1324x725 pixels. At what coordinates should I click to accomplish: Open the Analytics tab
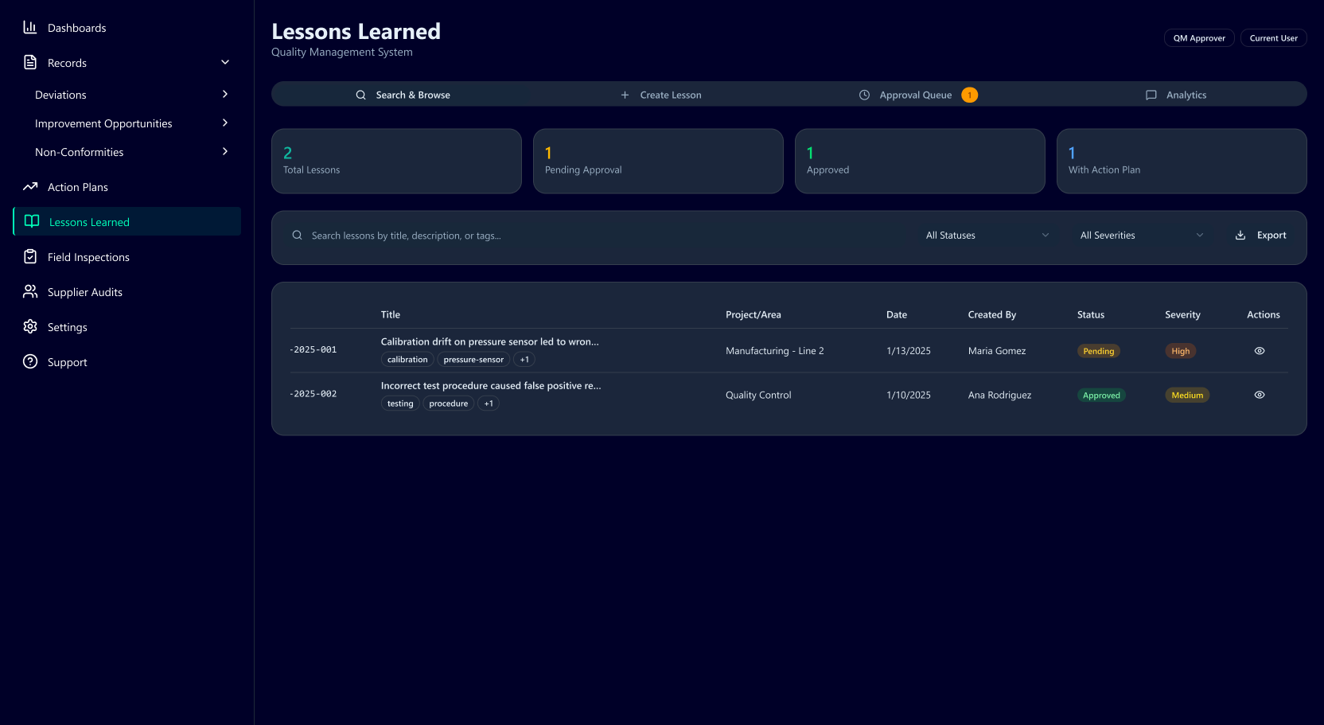coord(1176,95)
